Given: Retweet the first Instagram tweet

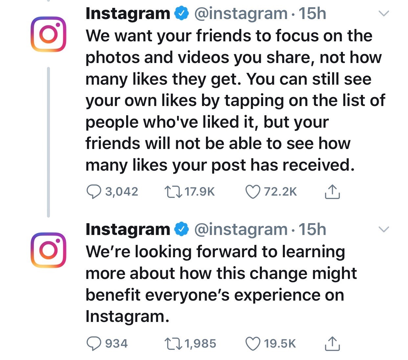Looking at the screenshot, I should point(173,192).
